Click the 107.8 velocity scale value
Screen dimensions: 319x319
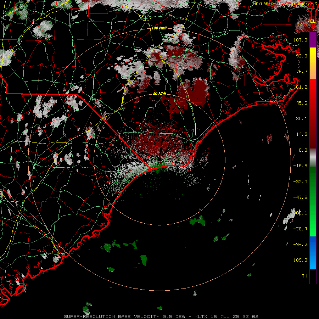pyautogui.click(x=300, y=40)
